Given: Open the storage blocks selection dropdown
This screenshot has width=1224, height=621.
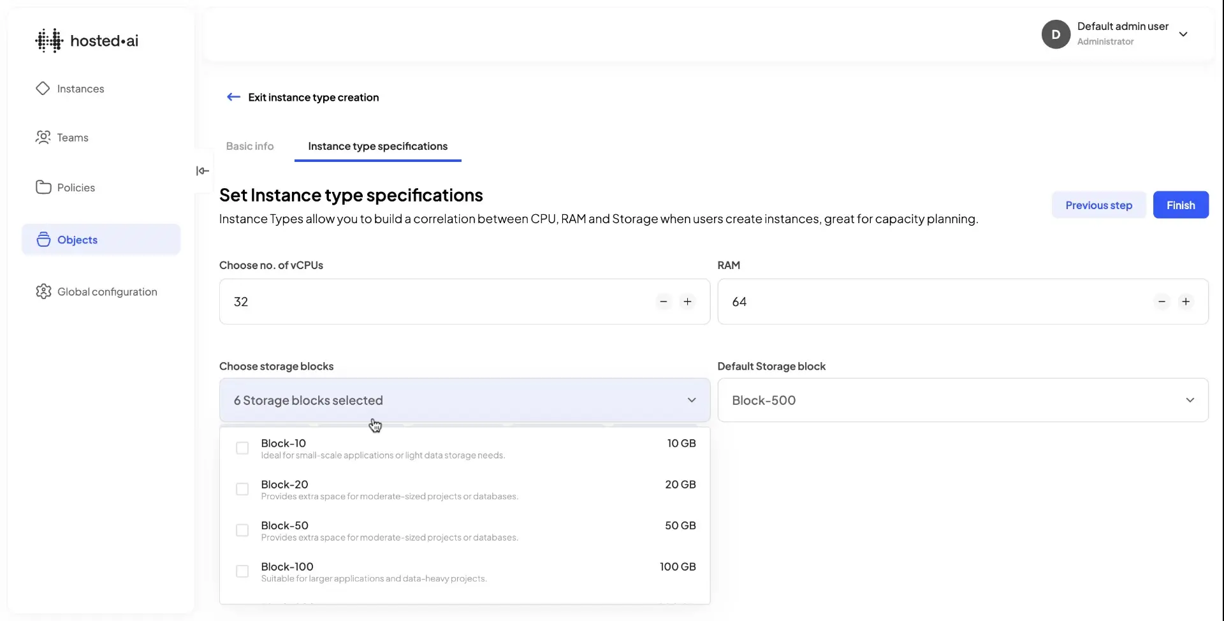Looking at the screenshot, I should pyautogui.click(x=464, y=400).
